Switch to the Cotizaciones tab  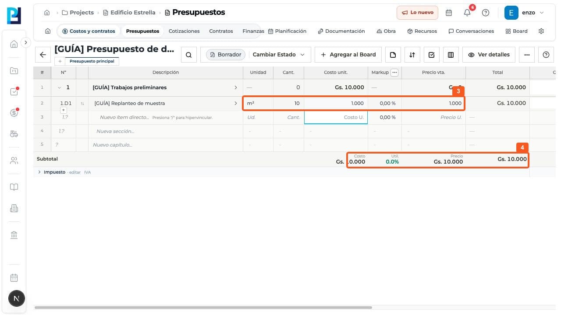(x=184, y=31)
